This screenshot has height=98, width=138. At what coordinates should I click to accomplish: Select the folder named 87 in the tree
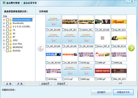pos(14,37)
